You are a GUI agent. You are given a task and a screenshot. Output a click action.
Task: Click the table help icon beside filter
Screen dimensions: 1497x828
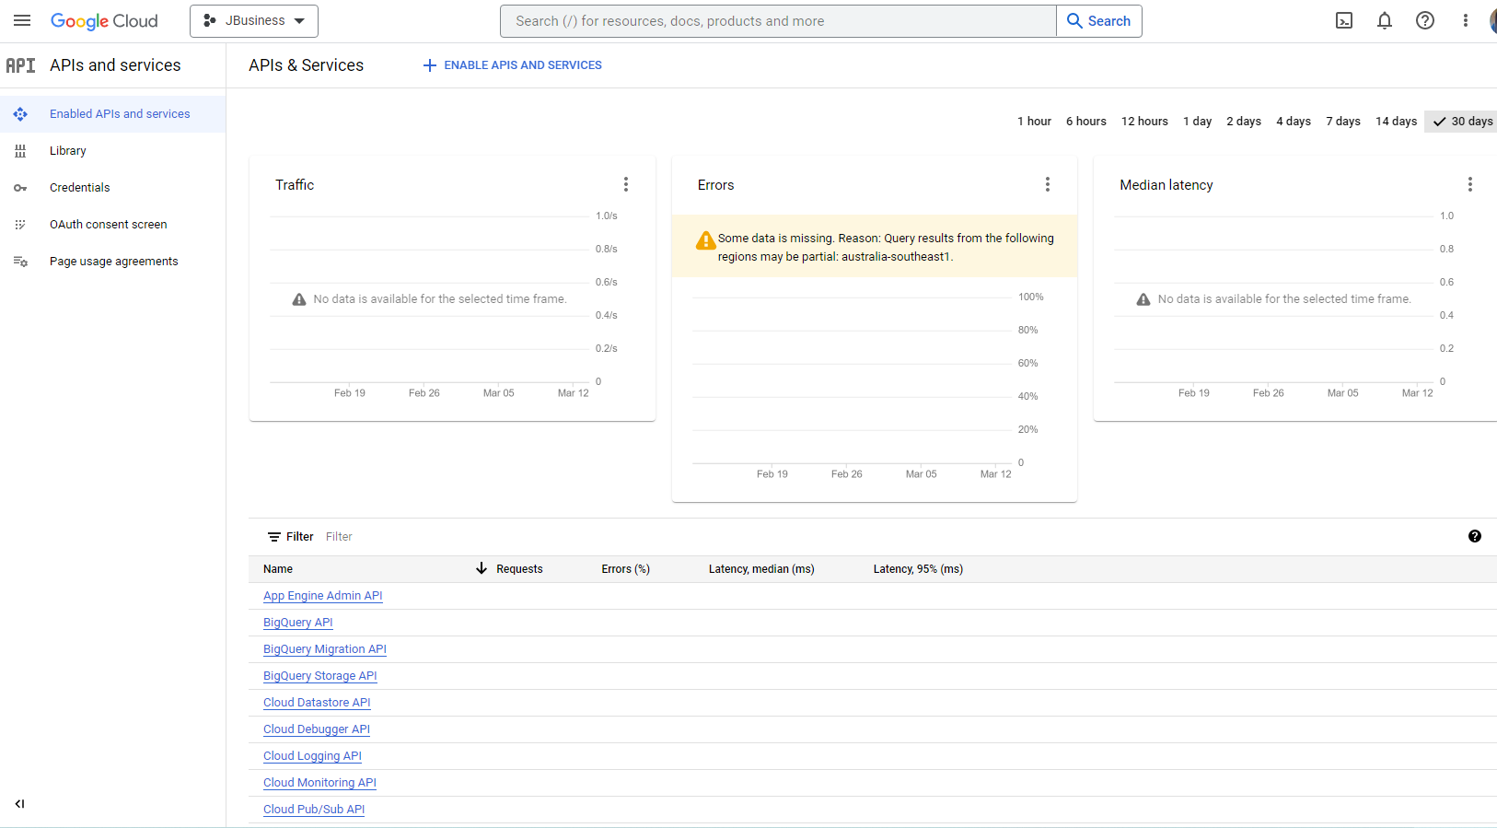pyautogui.click(x=1474, y=536)
